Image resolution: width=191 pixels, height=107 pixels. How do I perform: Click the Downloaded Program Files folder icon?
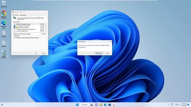[x=16, y=26]
